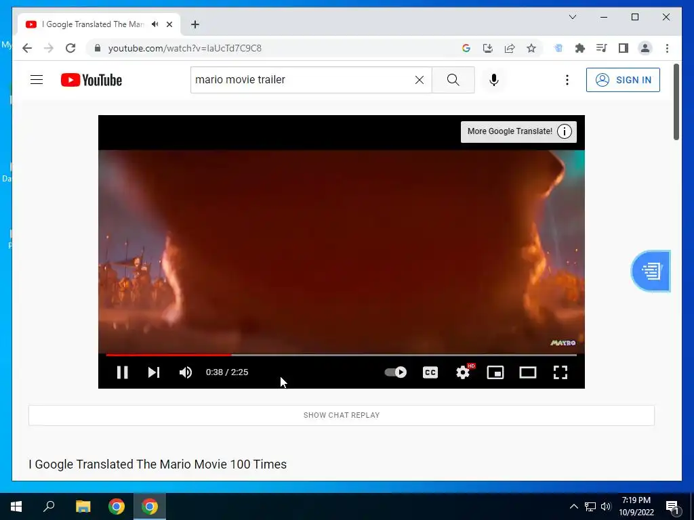The width and height of the screenshot is (694, 520).
Task: Open system volume control
Action: 606,506
